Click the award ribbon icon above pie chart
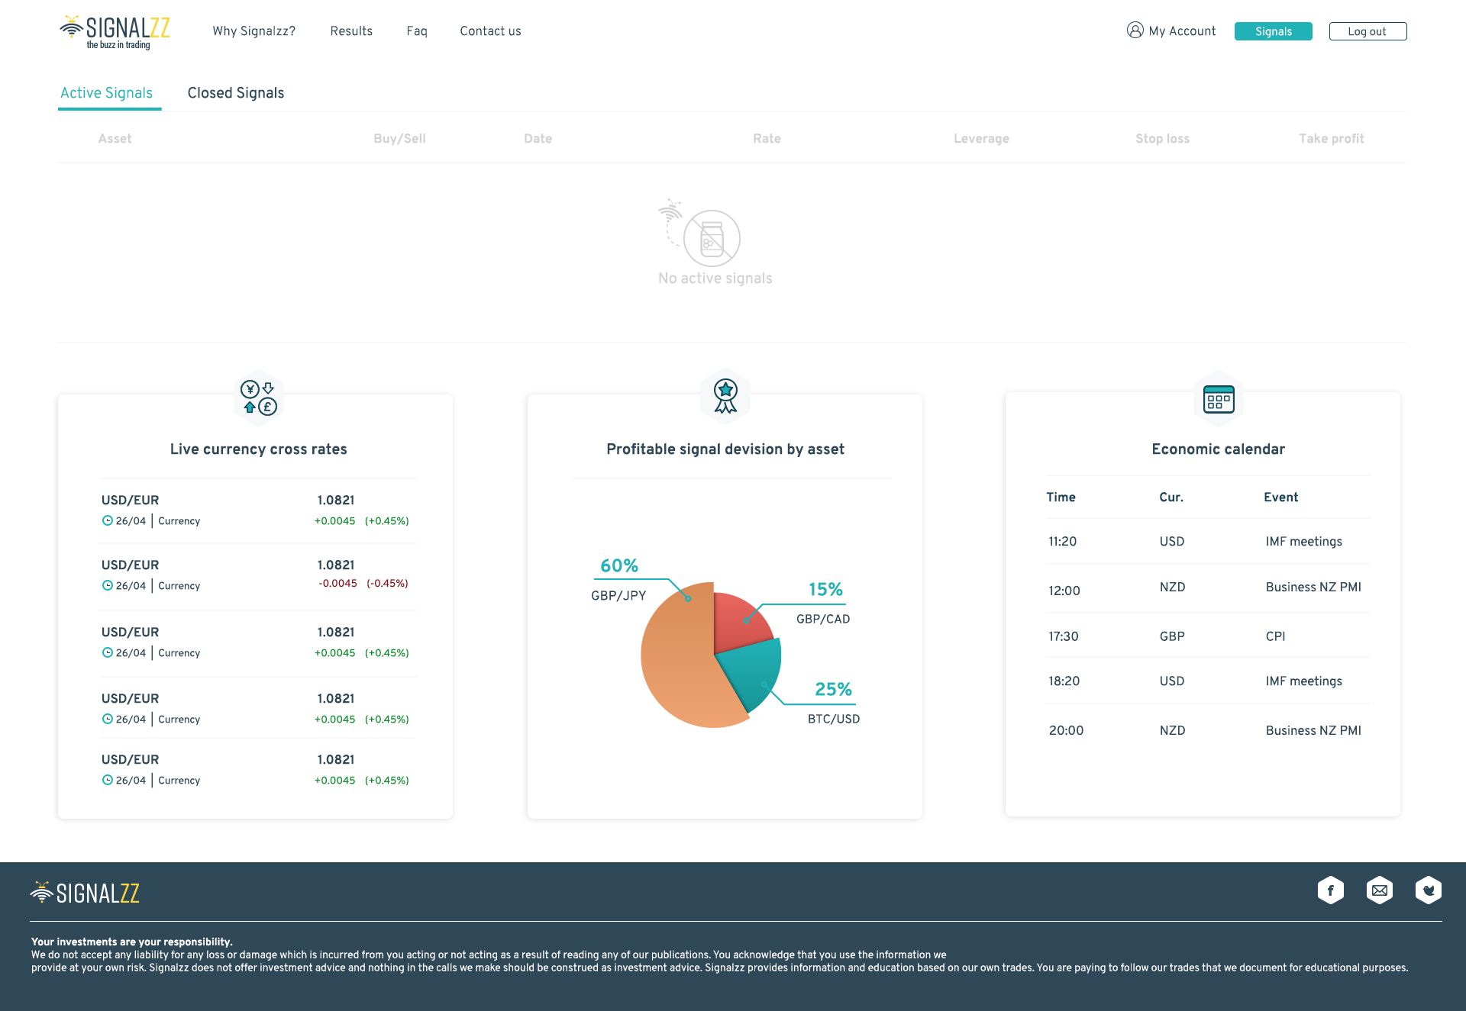The image size is (1466, 1011). 725,396
